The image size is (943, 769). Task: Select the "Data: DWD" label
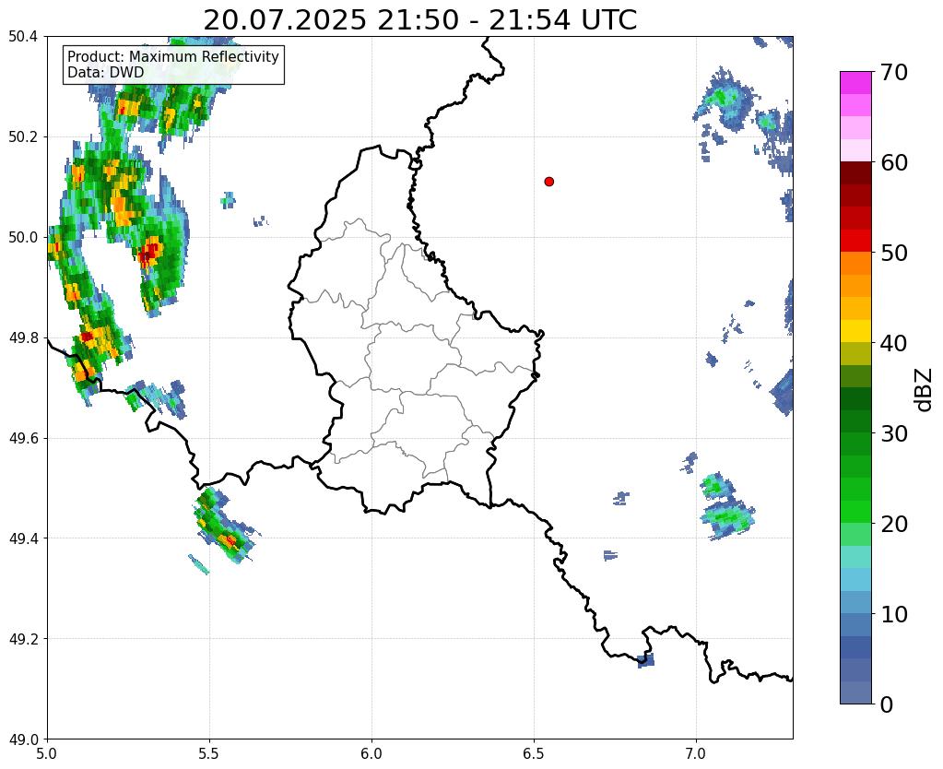105,72
